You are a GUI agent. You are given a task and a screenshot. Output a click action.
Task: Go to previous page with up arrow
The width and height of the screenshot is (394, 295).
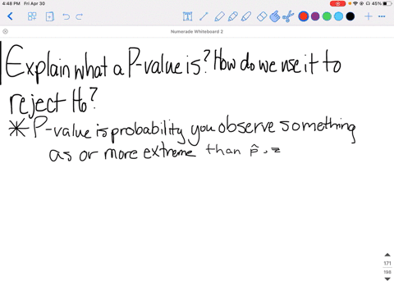pos(387,255)
